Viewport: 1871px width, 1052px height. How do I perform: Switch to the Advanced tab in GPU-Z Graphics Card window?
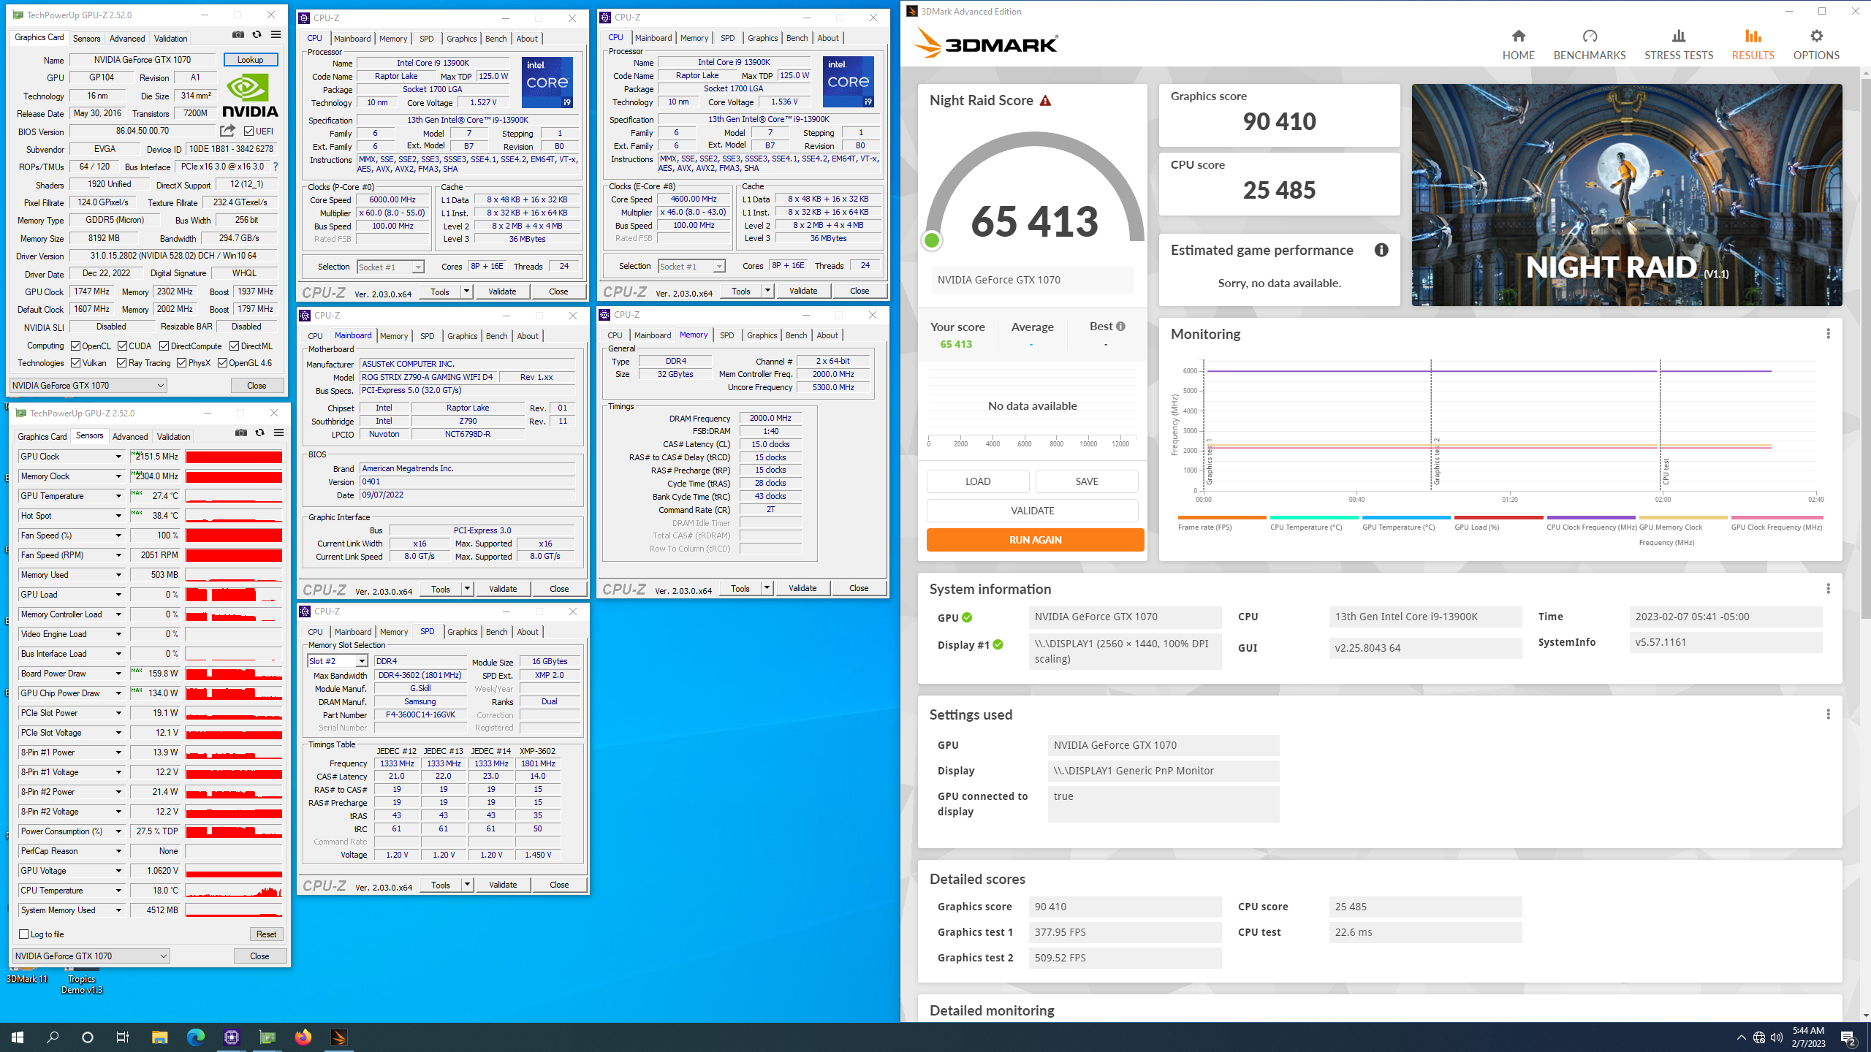coord(127,39)
